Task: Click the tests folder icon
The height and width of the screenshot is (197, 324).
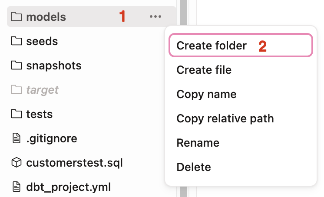Action: click(16, 114)
